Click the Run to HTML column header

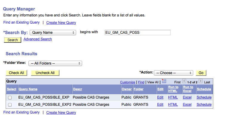click(173, 89)
